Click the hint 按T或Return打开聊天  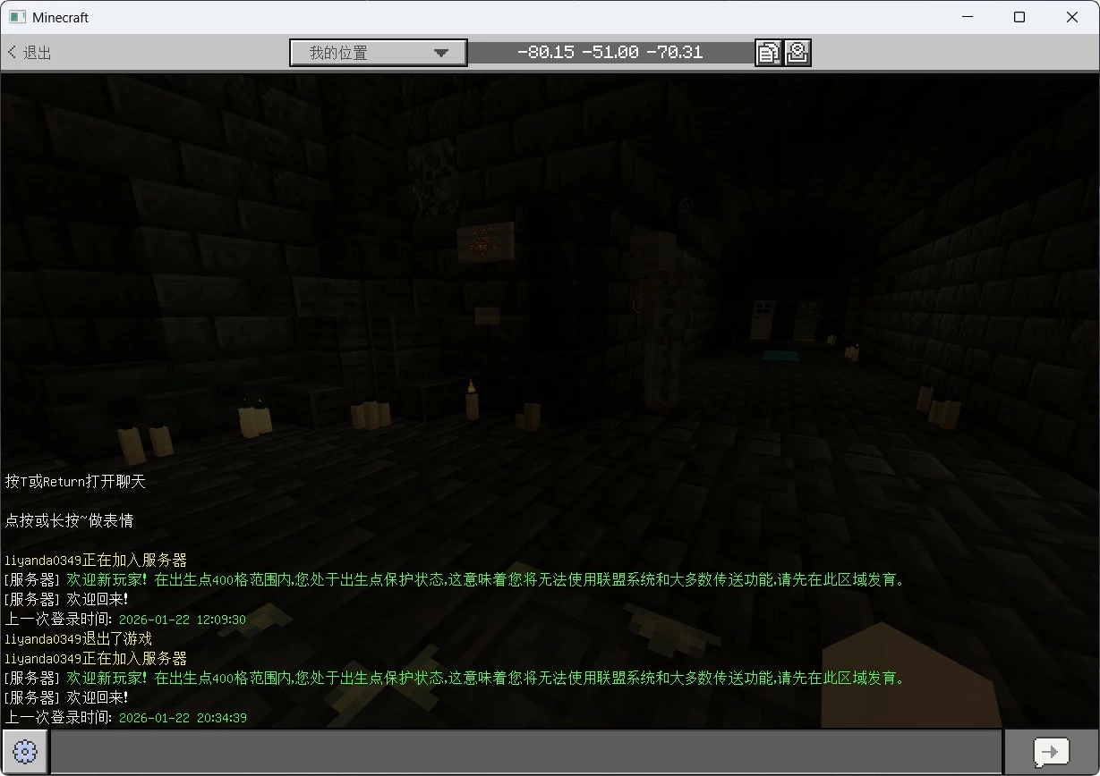75,482
